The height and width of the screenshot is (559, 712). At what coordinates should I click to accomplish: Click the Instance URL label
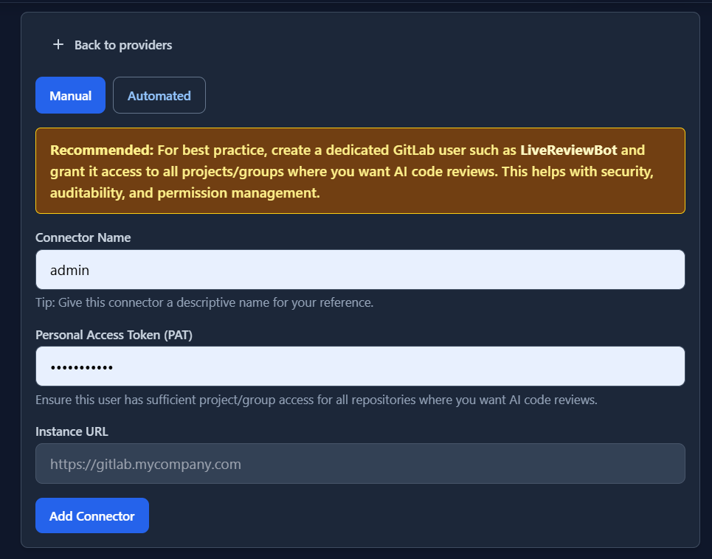[x=72, y=431]
